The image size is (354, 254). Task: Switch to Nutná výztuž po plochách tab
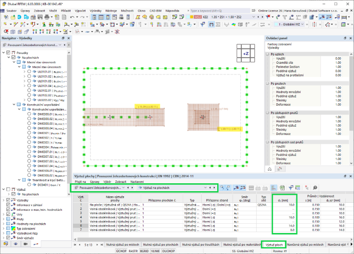[161, 245]
